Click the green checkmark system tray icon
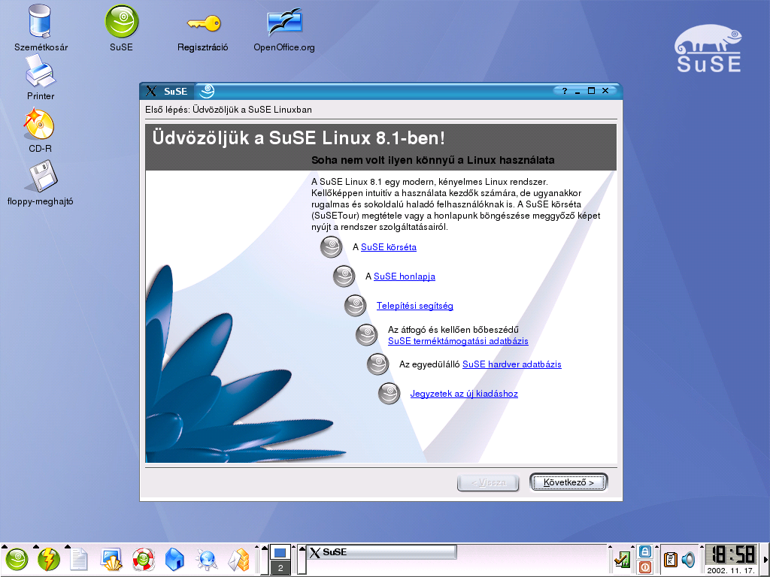770x577 pixels. (x=622, y=559)
